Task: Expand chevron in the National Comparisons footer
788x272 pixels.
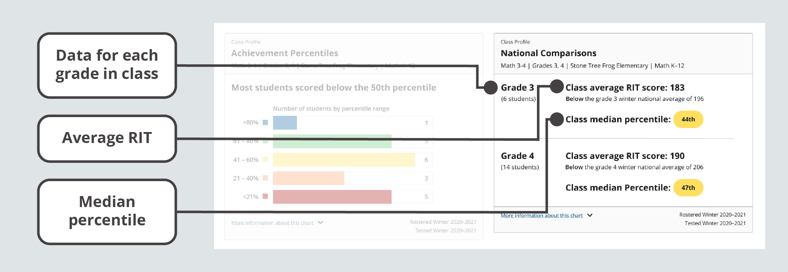Action: tap(590, 215)
